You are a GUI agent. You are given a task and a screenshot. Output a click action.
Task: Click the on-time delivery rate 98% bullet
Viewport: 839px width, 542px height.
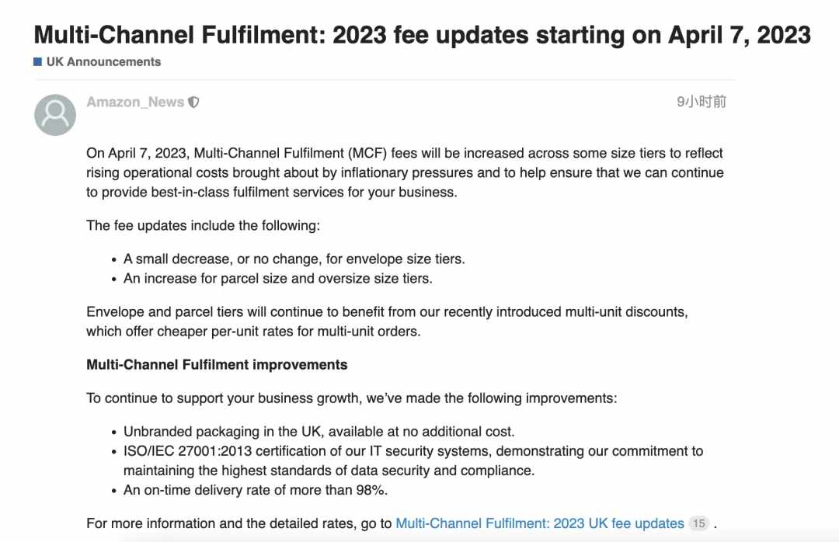click(256, 490)
